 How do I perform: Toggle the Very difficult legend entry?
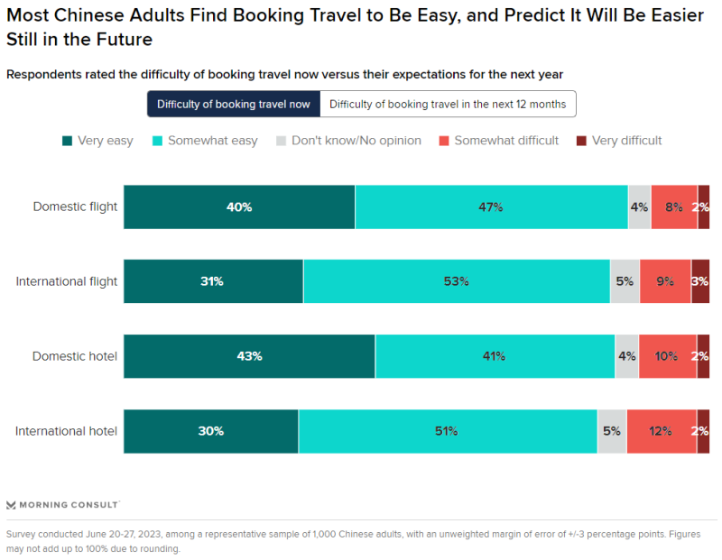tap(619, 141)
